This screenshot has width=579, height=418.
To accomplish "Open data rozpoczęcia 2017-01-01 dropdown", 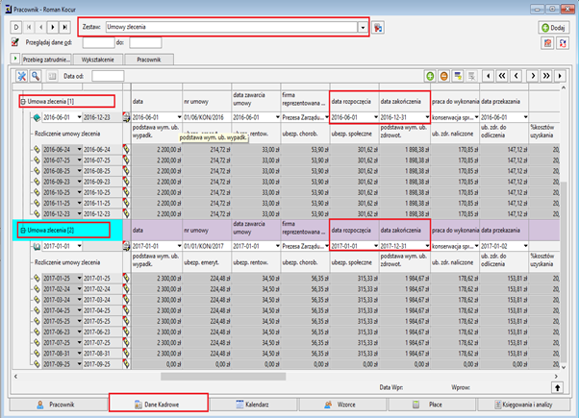I will (376, 246).
